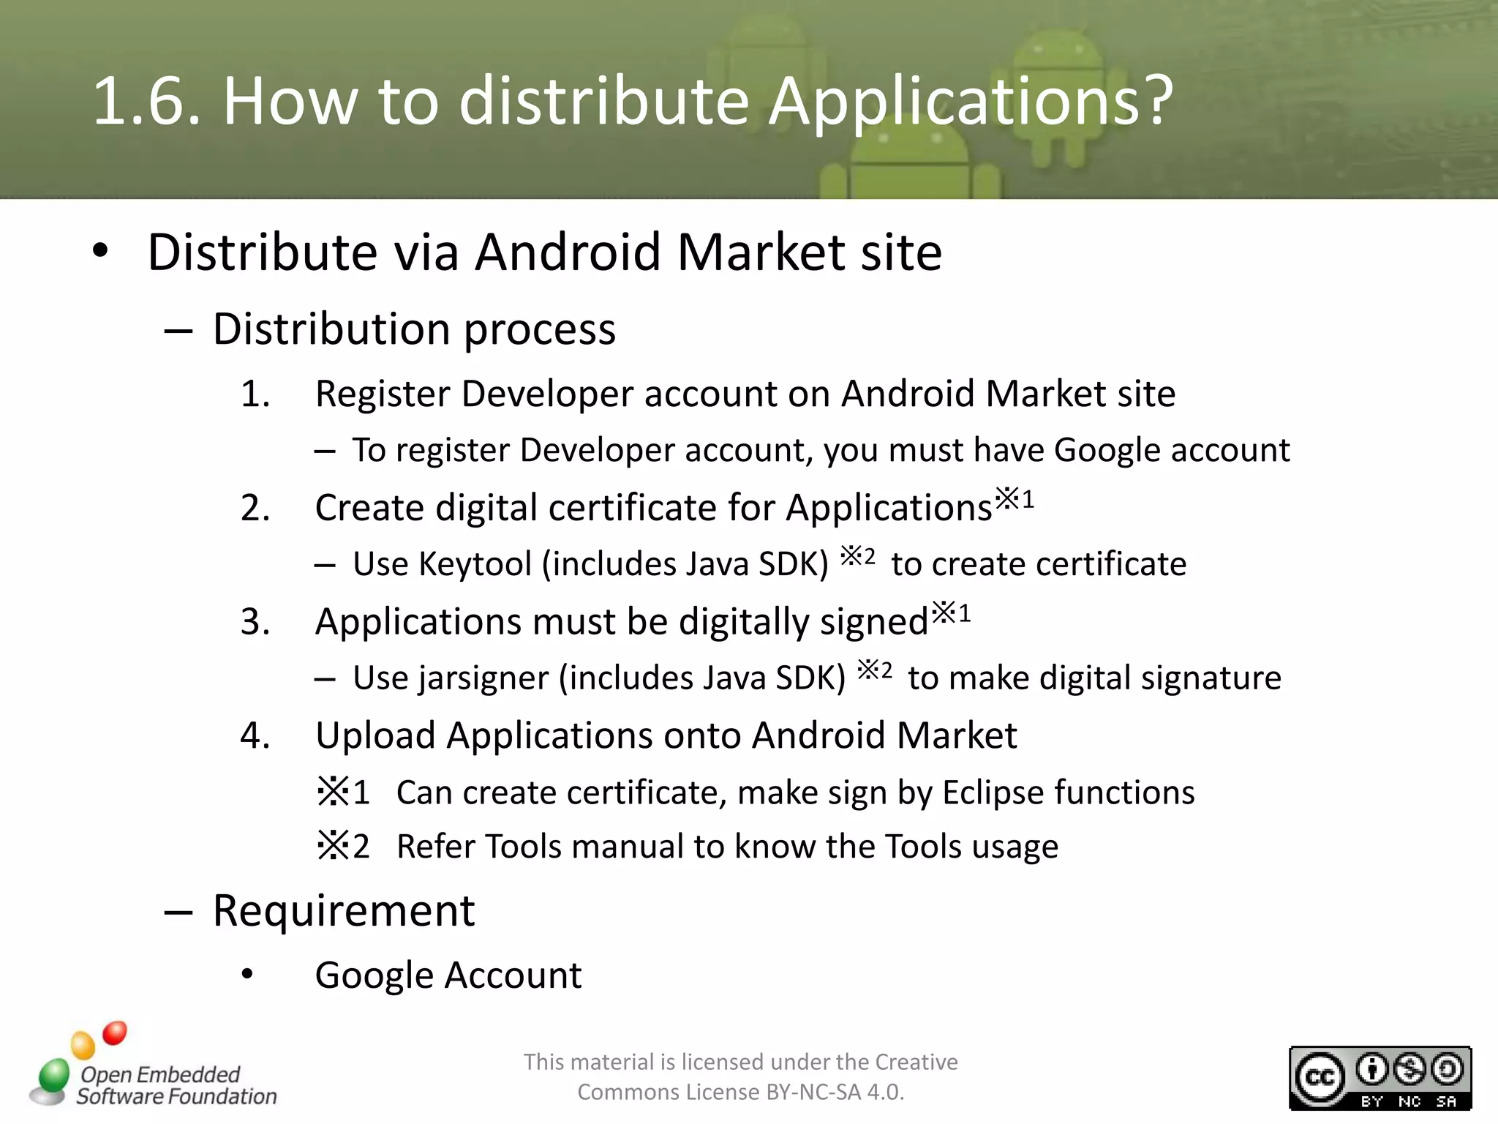Click the line "To register Developer account, you must have Google account"

(821, 450)
